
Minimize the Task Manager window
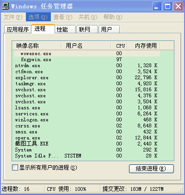tap(157, 6)
